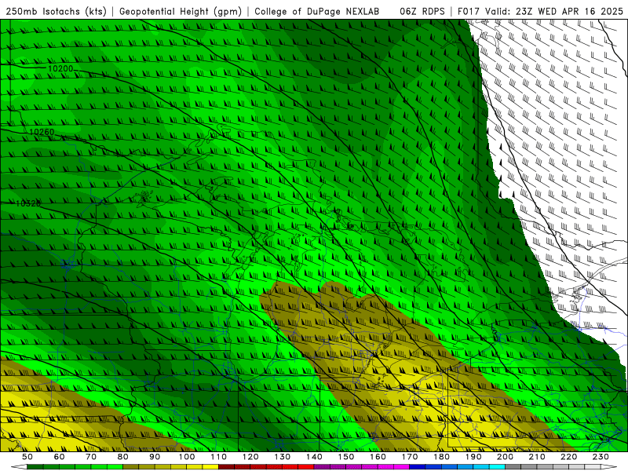Click the 90 value on the color scale

pos(155,457)
